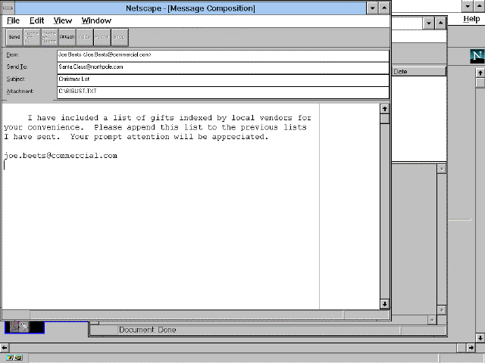Click the word 'convenience' in message body
Screen dimensions: 485x363
coord(53,127)
